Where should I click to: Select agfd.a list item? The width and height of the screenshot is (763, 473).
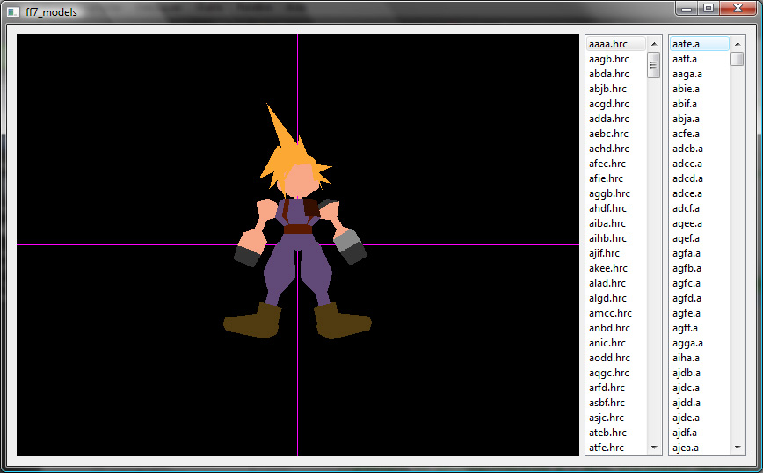(700, 298)
